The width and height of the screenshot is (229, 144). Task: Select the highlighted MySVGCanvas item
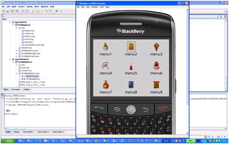32,76
